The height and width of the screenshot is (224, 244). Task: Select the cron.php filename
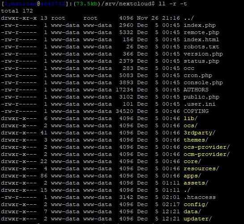[198, 76]
